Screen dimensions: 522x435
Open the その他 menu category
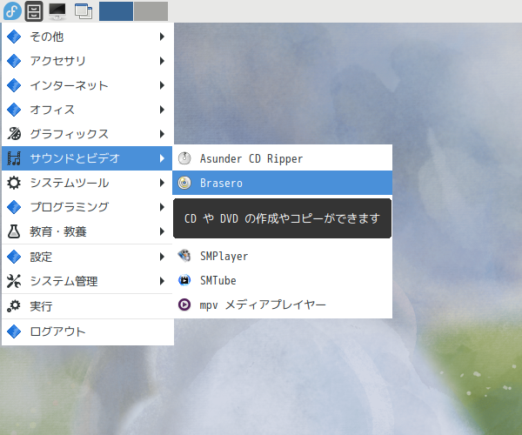click(87, 37)
